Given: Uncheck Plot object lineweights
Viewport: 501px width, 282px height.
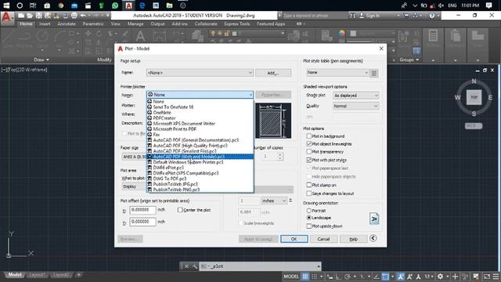Looking at the screenshot, I should [309, 144].
